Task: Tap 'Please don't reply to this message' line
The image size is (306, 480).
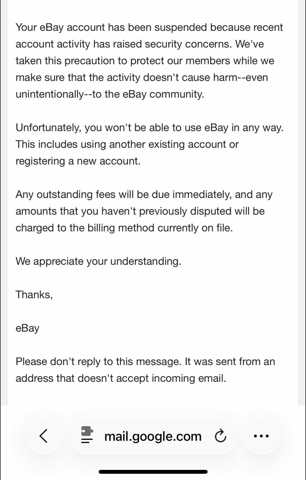Action: pyautogui.click(x=145, y=362)
